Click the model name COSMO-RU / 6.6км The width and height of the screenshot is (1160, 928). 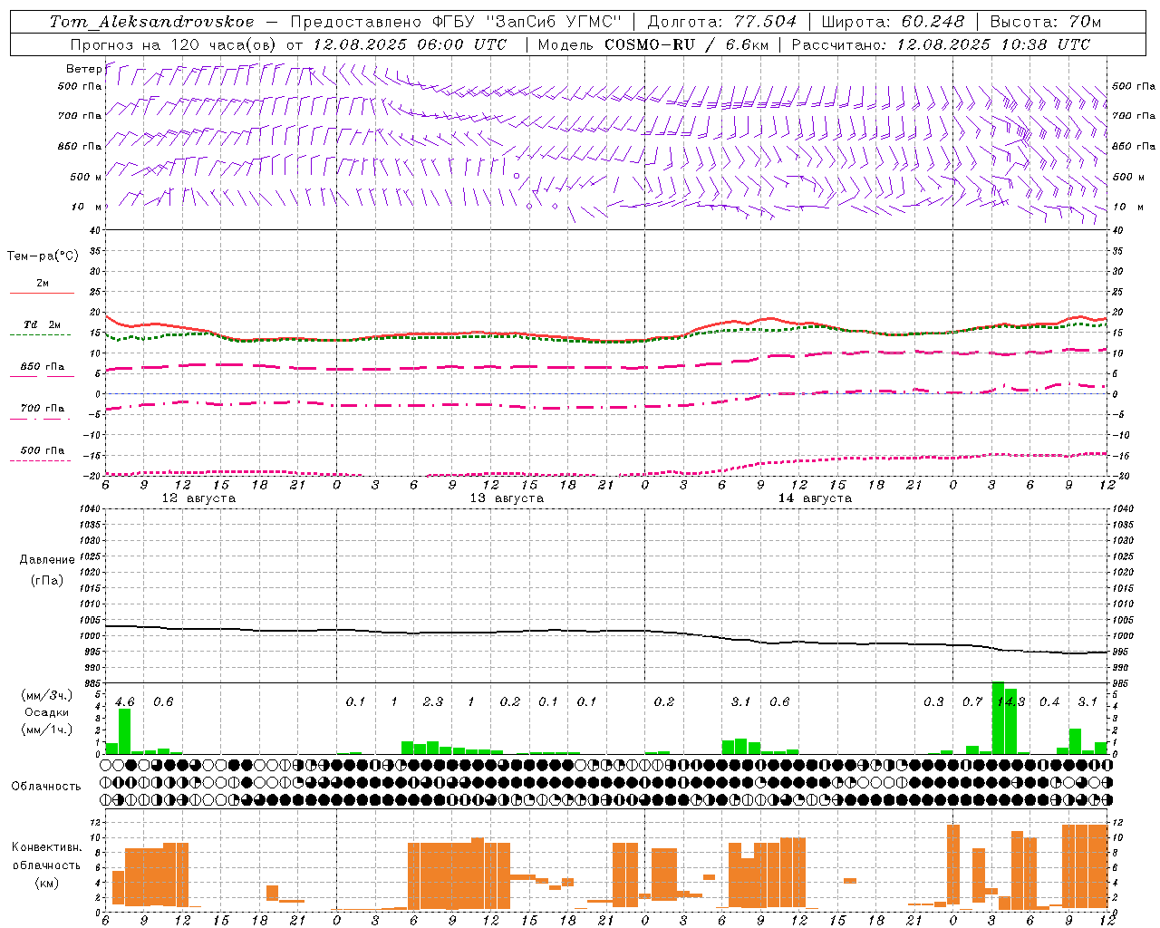click(687, 44)
